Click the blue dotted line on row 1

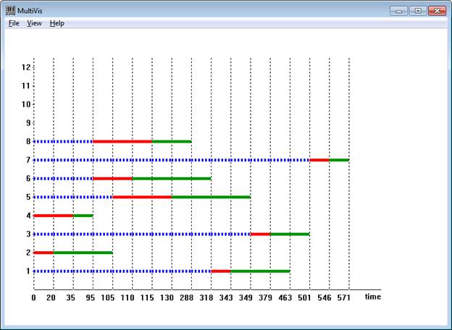pyautogui.click(x=122, y=271)
